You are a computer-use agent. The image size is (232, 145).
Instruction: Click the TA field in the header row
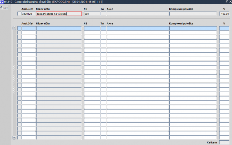pyautogui.click(x=104, y=14)
